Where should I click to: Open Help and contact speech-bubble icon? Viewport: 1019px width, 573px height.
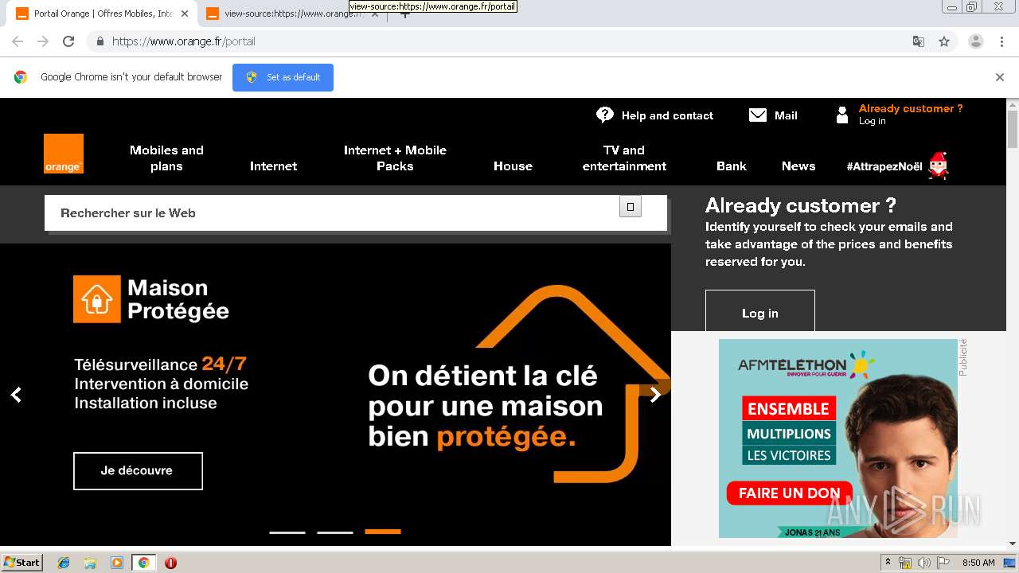605,115
